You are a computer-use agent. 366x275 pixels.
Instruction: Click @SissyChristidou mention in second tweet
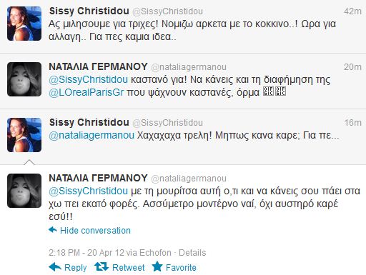[88, 79]
